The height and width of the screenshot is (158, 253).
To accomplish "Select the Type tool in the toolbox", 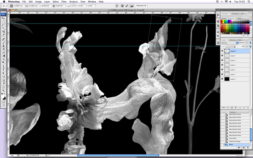I will [x=3, y=70].
